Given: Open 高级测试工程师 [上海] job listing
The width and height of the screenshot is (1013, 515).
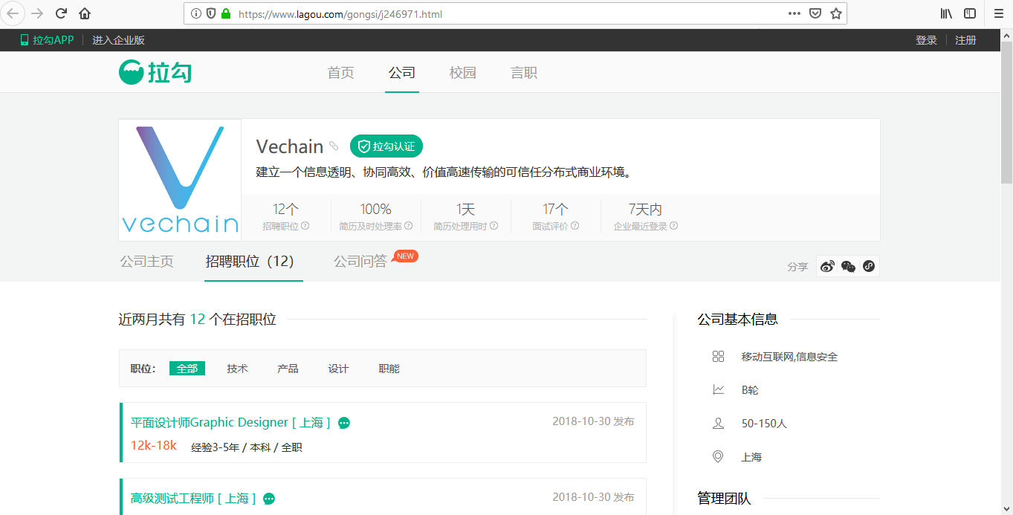Looking at the screenshot, I should tap(193, 499).
